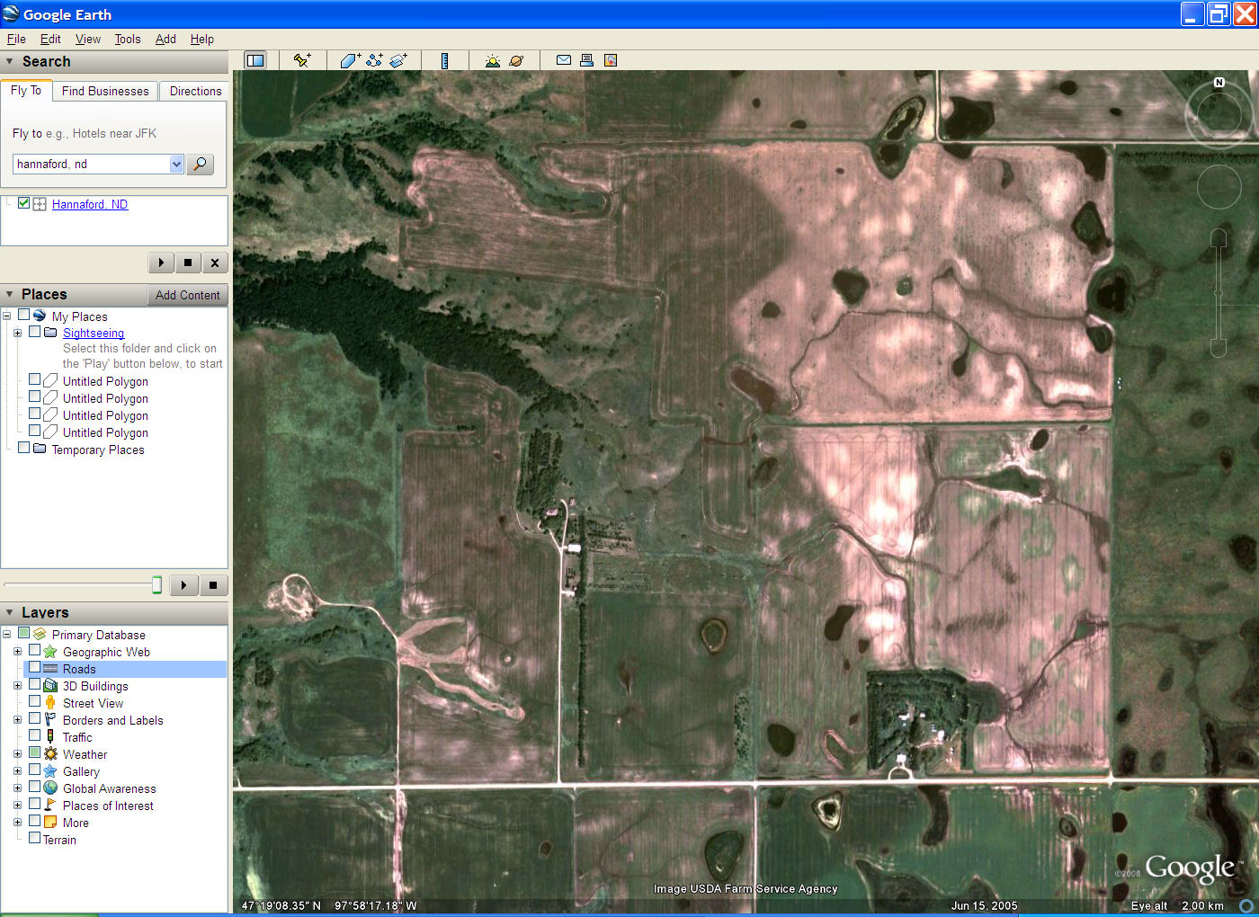Collapse the Search panel triangle

click(x=10, y=61)
